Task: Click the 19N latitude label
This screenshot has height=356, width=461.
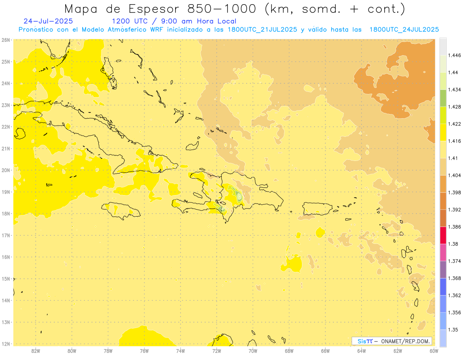Action: pyautogui.click(x=5, y=192)
